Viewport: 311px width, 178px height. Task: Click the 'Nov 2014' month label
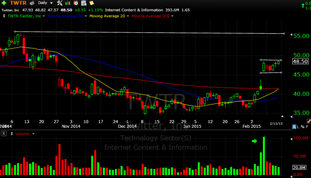coord(71,126)
